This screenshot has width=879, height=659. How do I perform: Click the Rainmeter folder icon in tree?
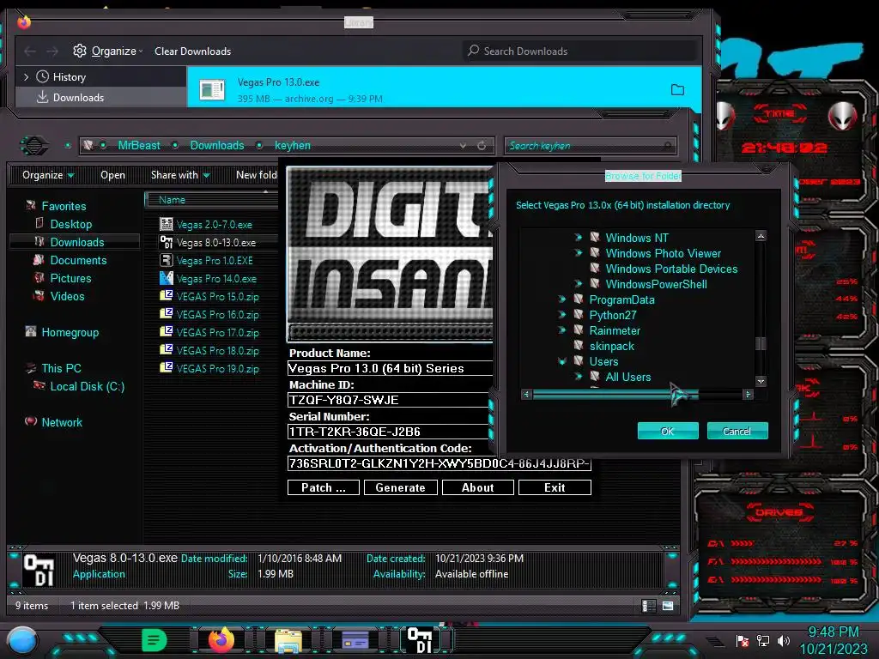click(x=579, y=330)
